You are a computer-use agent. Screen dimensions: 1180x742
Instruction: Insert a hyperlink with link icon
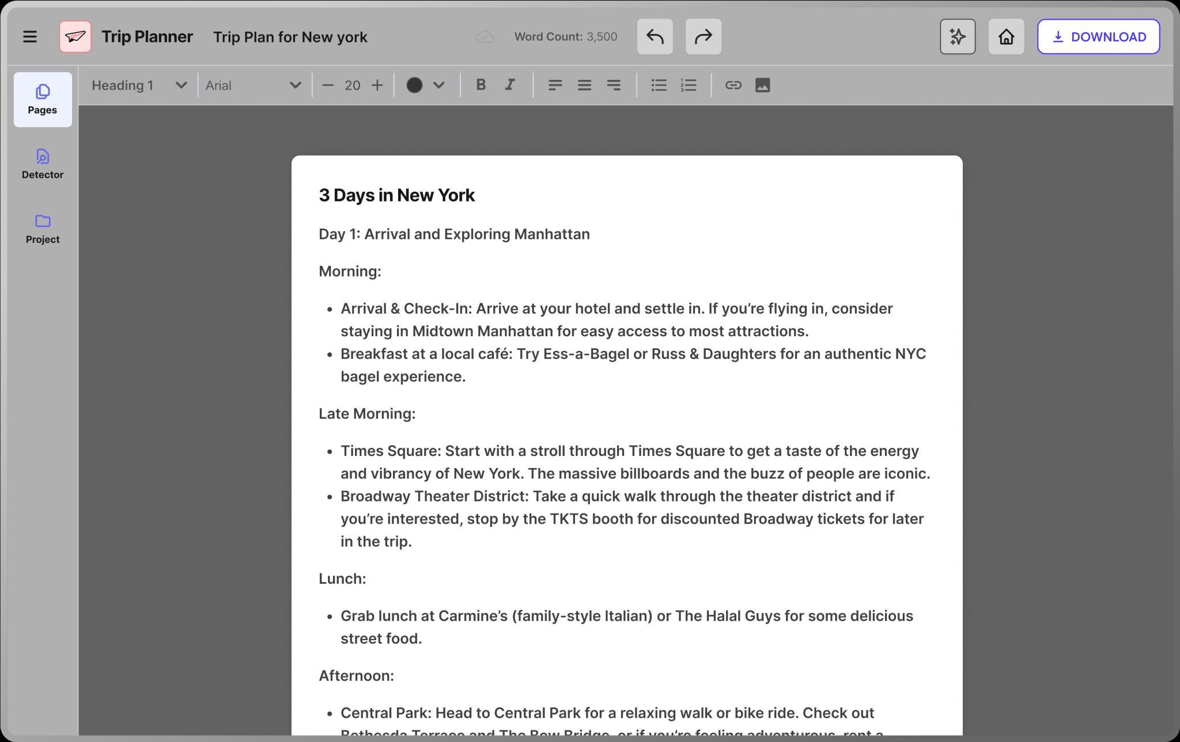click(733, 85)
